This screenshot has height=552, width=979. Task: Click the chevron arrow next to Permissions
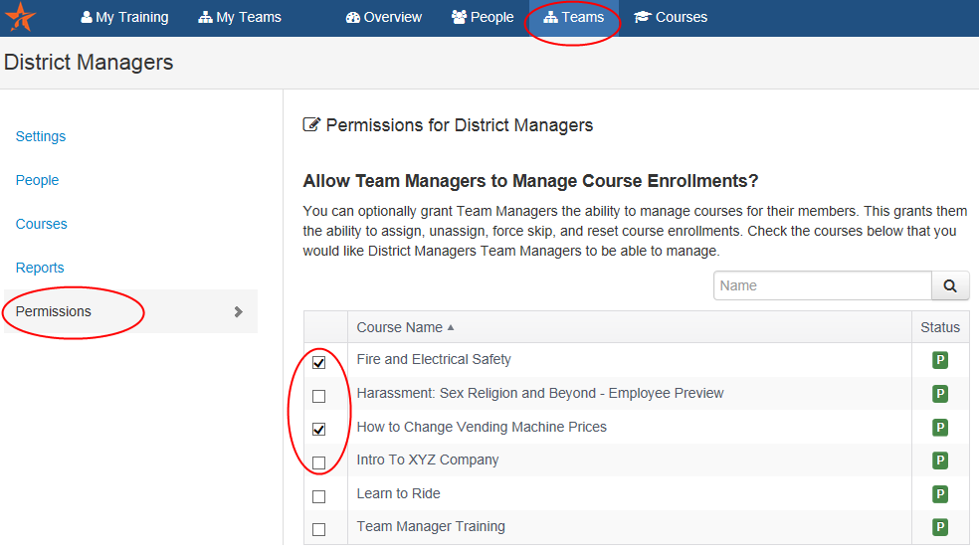tap(238, 311)
